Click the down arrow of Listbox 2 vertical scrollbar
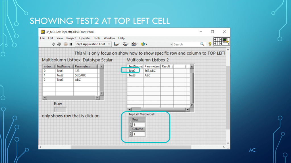 [192, 105]
